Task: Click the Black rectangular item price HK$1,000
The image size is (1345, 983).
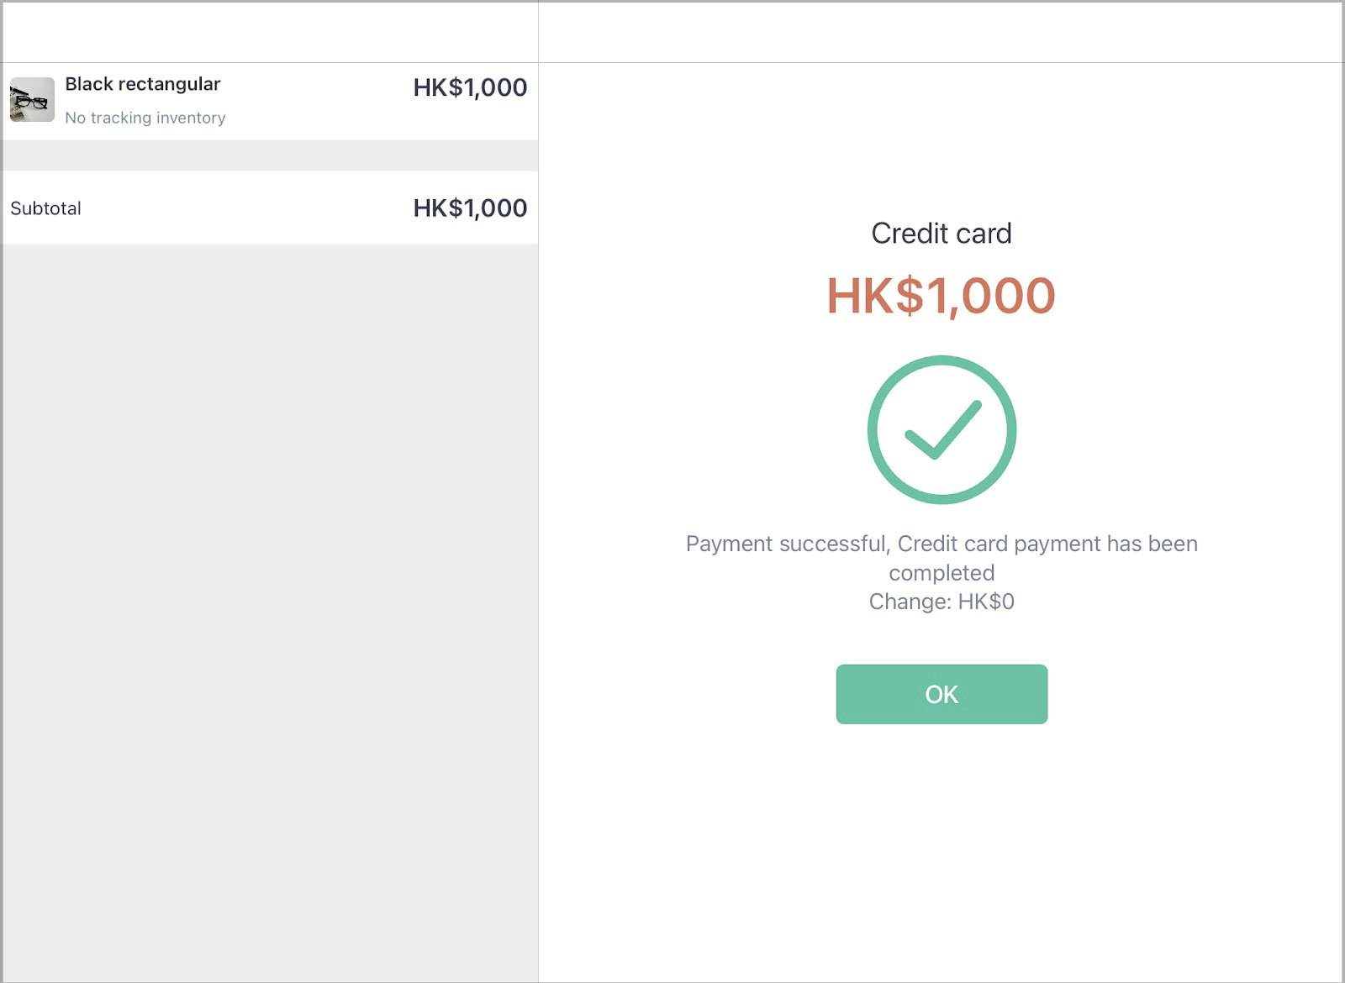Action: coord(470,87)
